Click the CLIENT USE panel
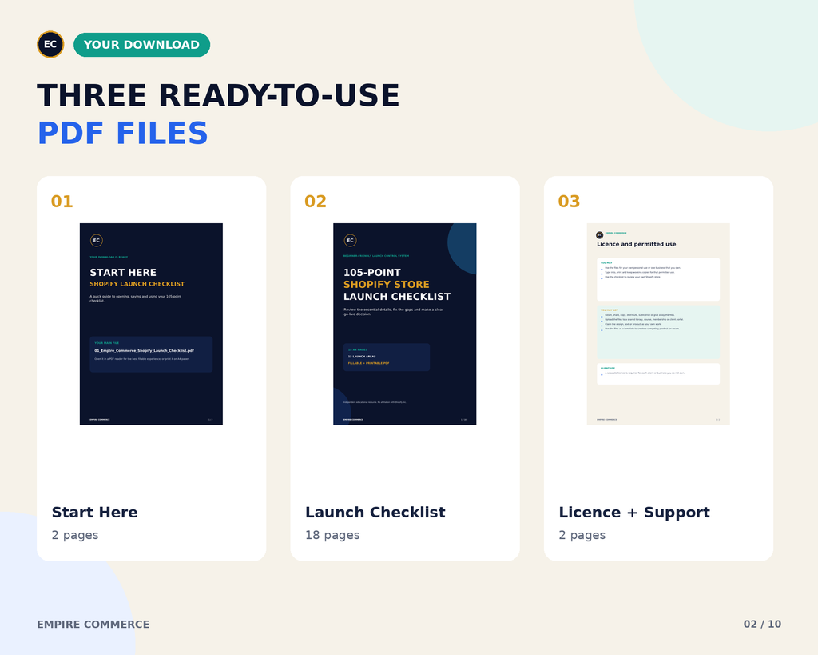The height and width of the screenshot is (655, 818). coord(658,374)
